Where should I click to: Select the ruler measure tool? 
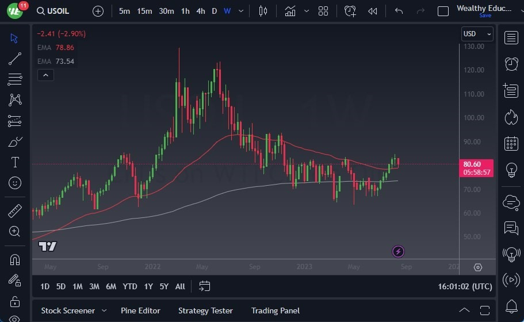pos(15,211)
